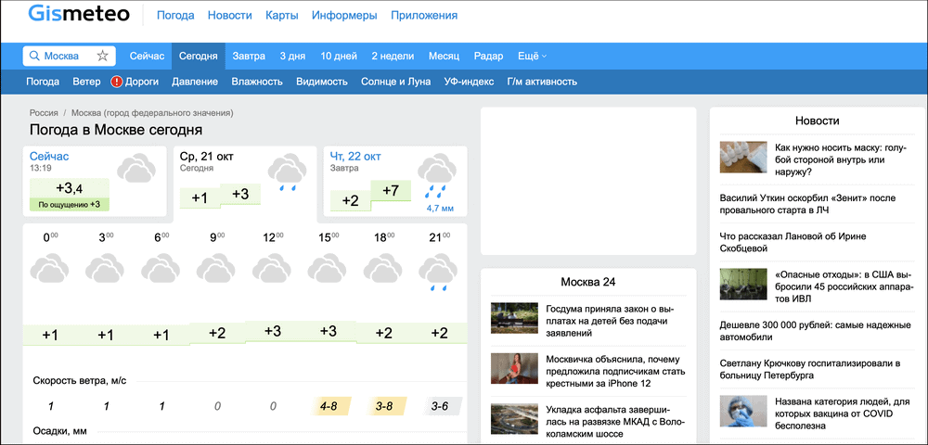Image resolution: width=928 pixels, height=445 pixels.
Task: Open the Радар tab
Action: (x=488, y=56)
